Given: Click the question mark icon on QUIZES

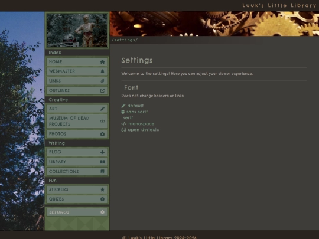Looking at the screenshot, I should pos(102,199).
